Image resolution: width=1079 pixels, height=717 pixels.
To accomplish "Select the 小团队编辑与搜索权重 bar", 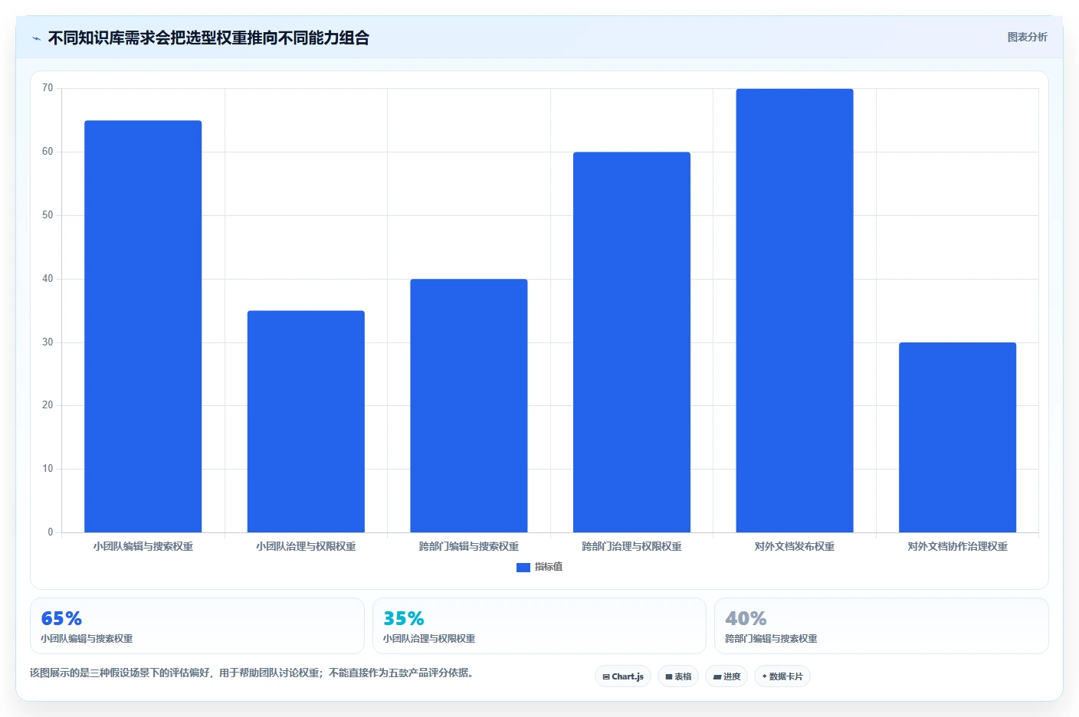I will click(x=143, y=326).
